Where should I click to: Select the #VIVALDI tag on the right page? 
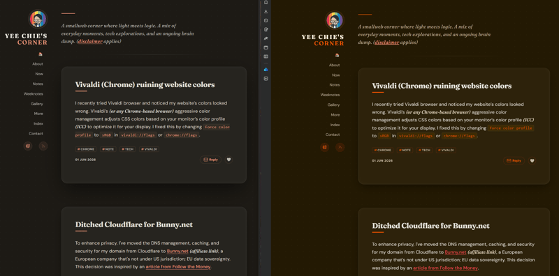click(x=446, y=151)
